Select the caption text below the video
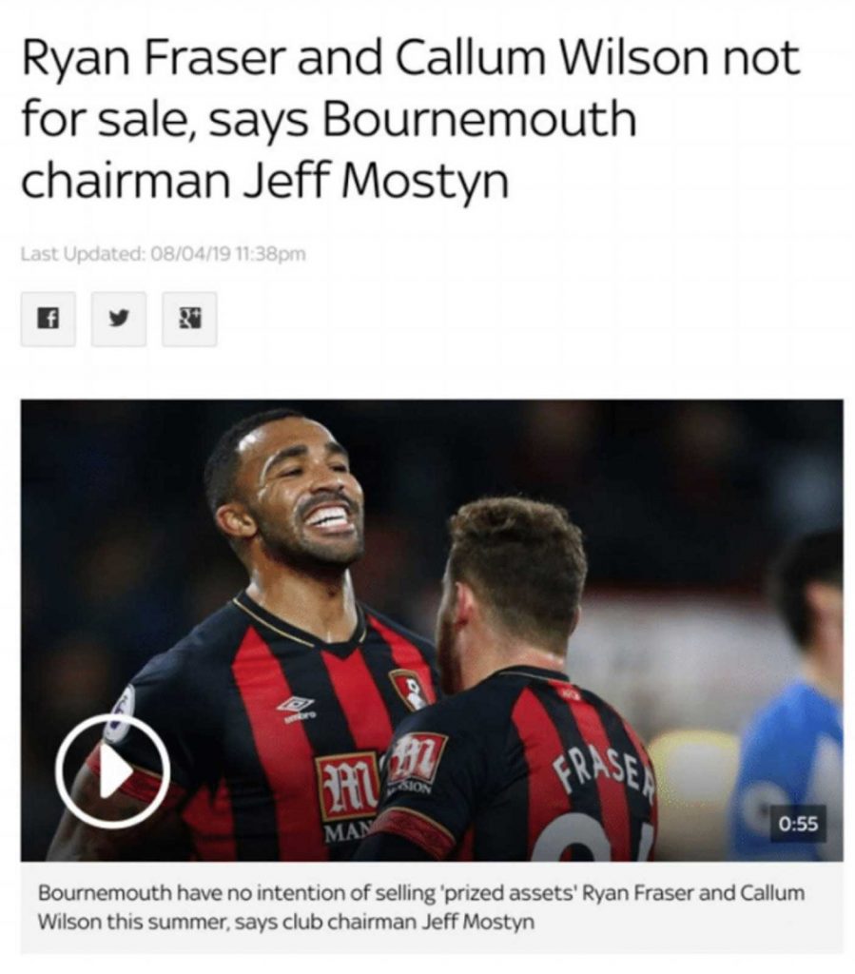 click(421, 906)
